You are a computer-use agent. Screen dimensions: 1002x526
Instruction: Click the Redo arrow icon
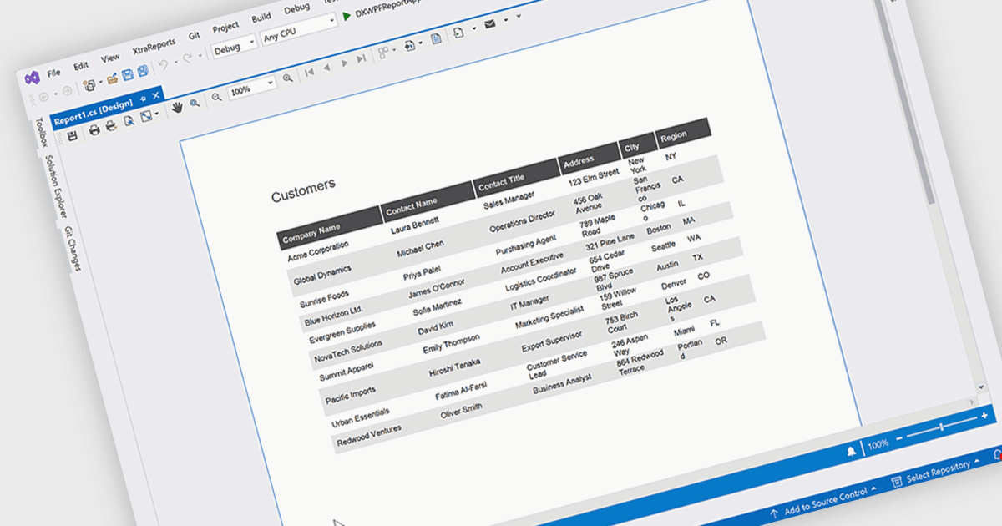click(x=187, y=58)
